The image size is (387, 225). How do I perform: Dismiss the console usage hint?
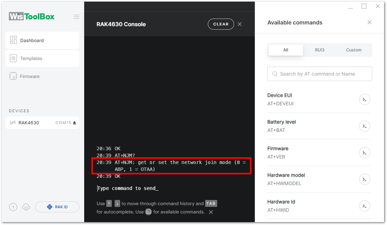211,212
